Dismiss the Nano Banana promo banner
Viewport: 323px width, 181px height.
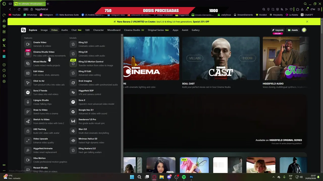click(x=307, y=22)
